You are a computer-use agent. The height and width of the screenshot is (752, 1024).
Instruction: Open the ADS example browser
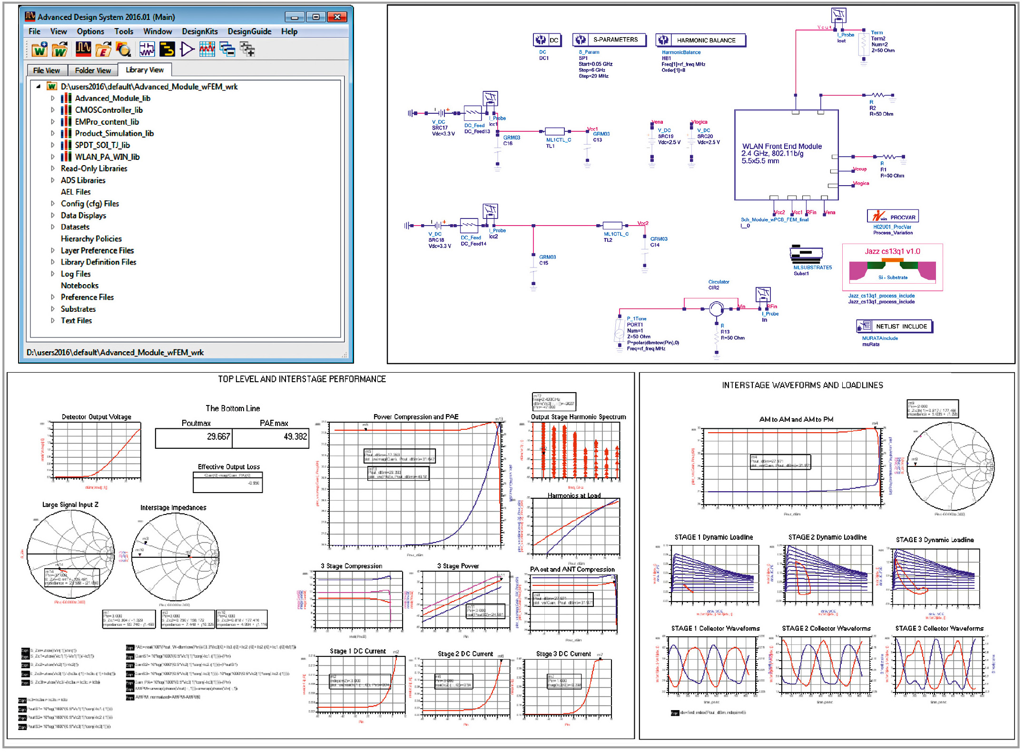tap(124, 49)
